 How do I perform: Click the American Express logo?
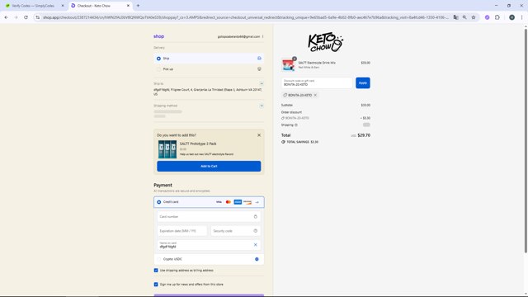click(x=238, y=202)
